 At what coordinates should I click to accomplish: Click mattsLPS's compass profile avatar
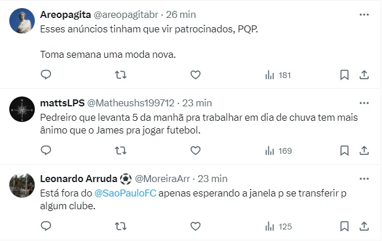(x=23, y=109)
